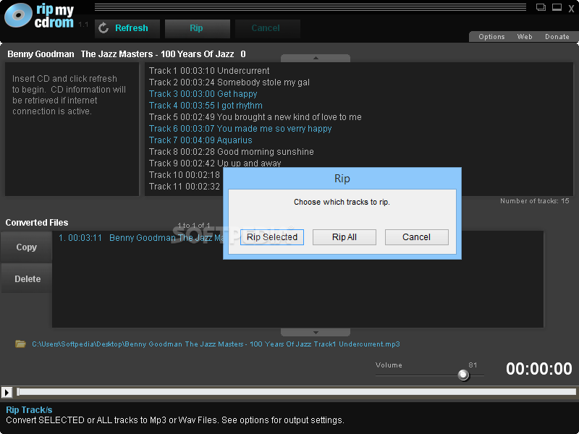
Task: Select Track 5 You brought a new kind
Action: click(x=255, y=117)
